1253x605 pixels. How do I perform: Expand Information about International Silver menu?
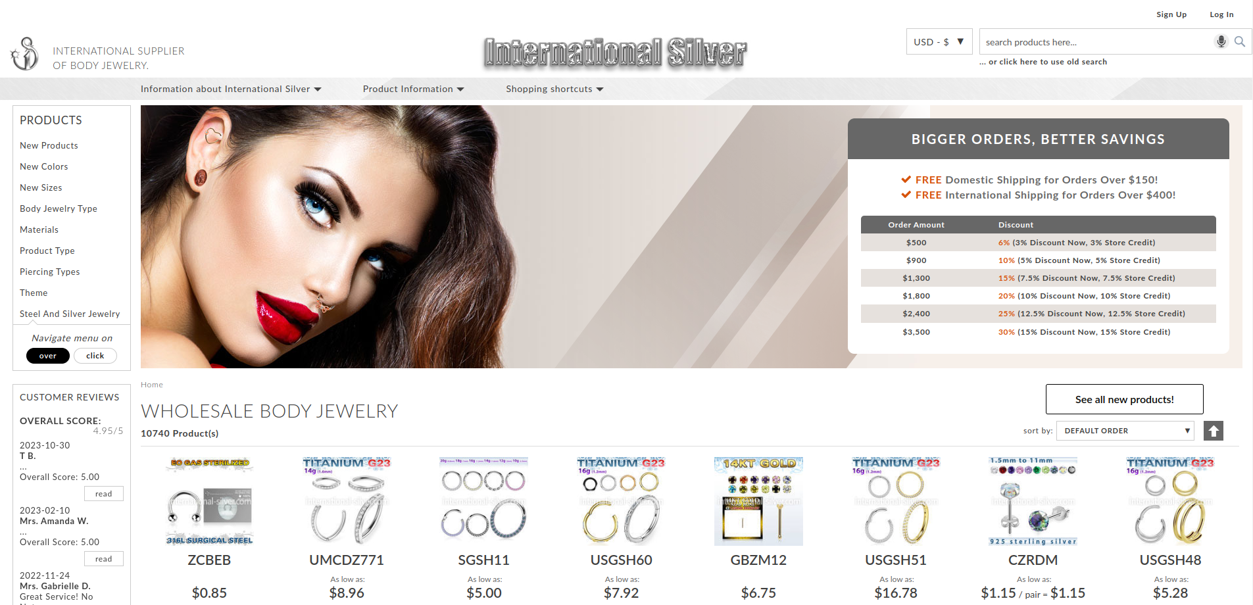click(x=231, y=89)
